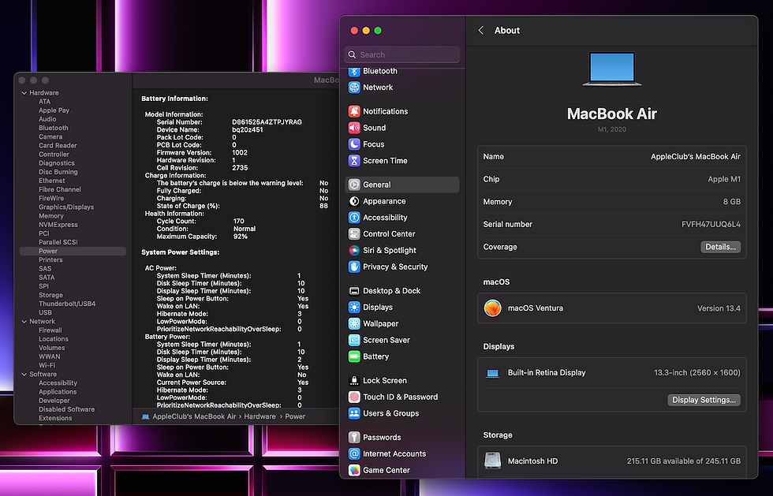Screen dimensions: 773x496
Task: Select Memory in Hardware list
Action: [51, 216]
